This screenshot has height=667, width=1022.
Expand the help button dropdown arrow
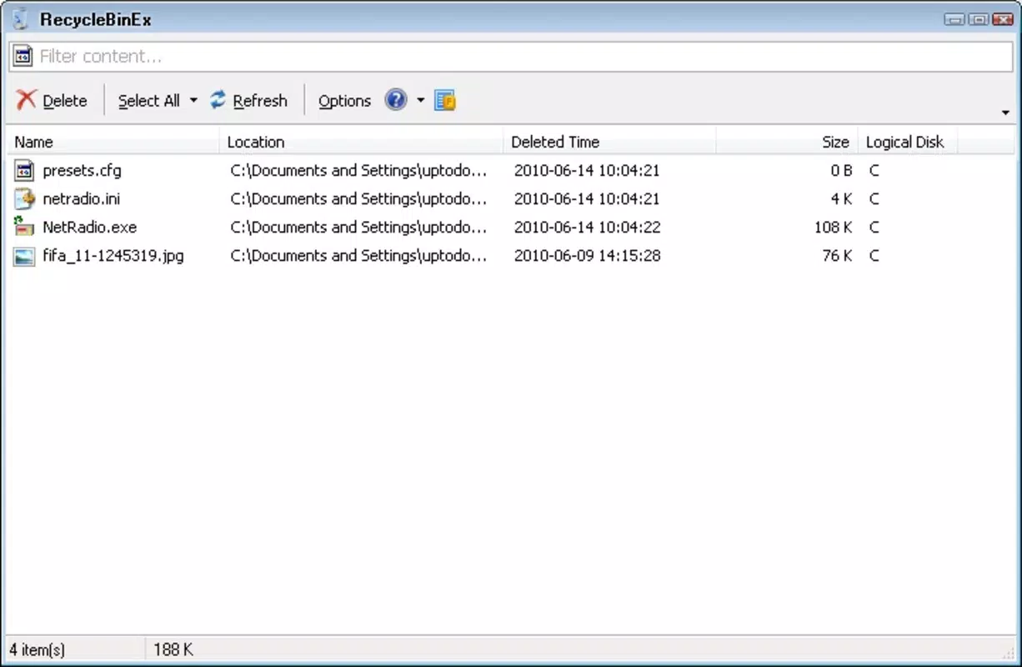(420, 101)
